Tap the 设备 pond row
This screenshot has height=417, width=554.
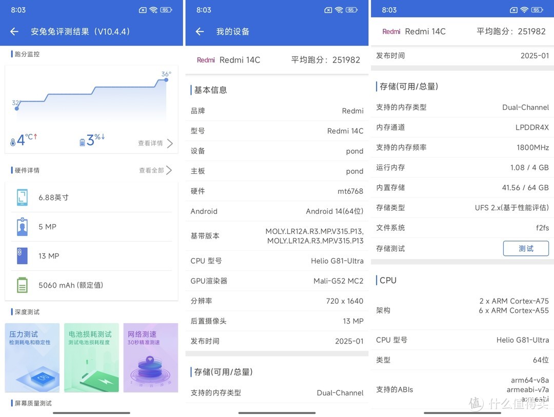(277, 151)
